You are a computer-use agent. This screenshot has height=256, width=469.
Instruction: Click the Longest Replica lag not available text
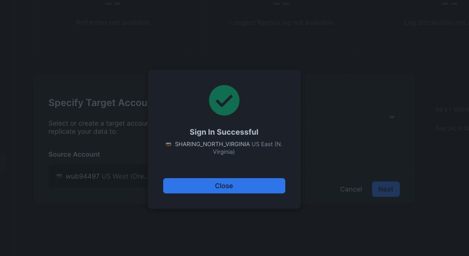[281, 22]
